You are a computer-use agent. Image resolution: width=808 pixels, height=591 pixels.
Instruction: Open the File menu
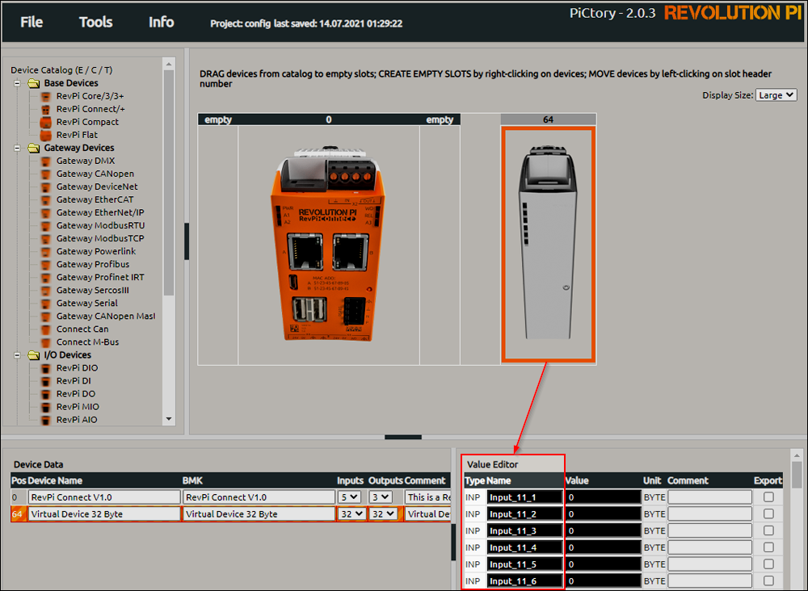(x=32, y=22)
